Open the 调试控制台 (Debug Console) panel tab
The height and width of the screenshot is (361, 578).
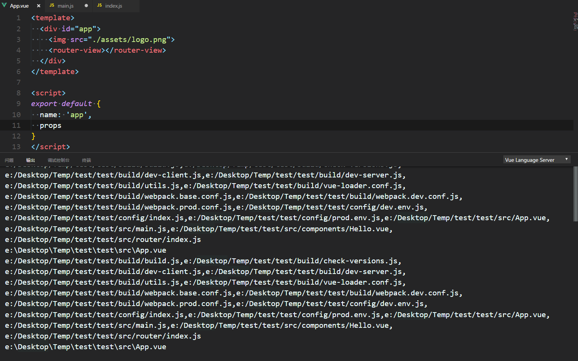click(59, 160)
